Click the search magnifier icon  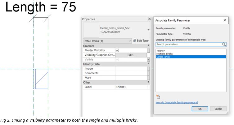[x=224, y=44]
